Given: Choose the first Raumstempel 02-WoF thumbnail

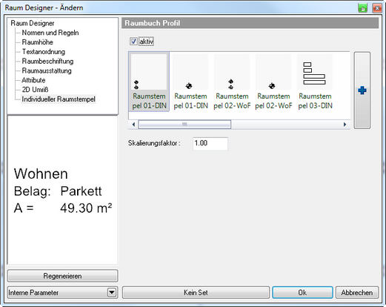Looking at the screenshot, I should pyautogui.click(x=232, y=82).
